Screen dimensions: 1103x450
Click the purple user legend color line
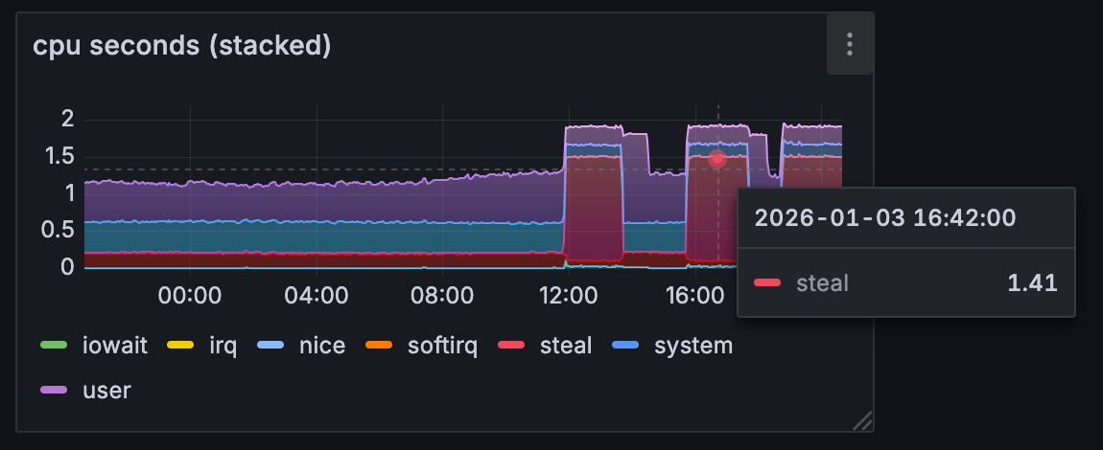click(x=54, y=391)
